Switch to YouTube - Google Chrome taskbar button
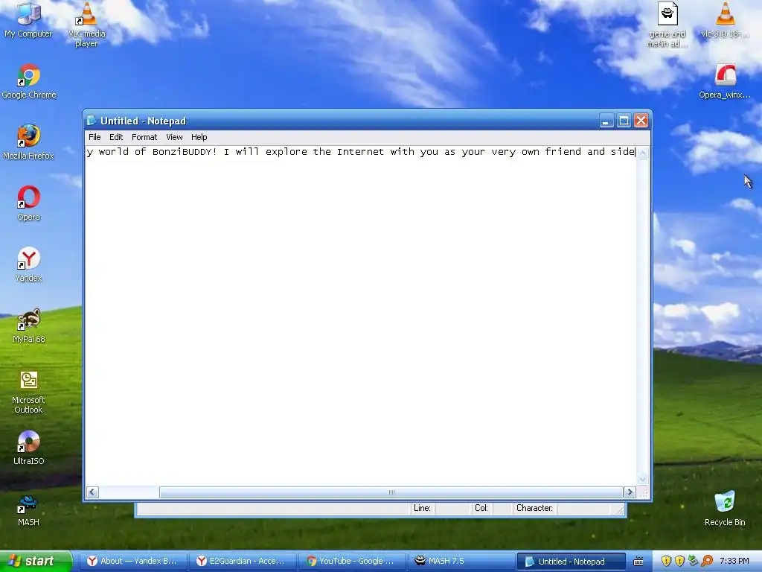Viewport: 762px width, 572px height. point(352,561)
